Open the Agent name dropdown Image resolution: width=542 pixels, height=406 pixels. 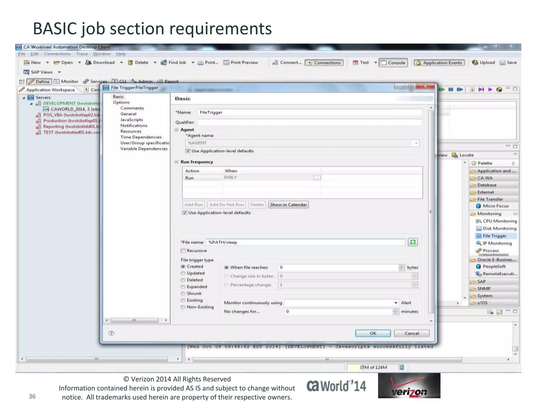point(416,143)
